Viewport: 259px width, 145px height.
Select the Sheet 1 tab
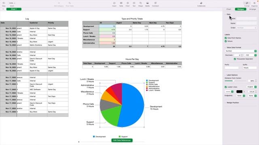14,9
